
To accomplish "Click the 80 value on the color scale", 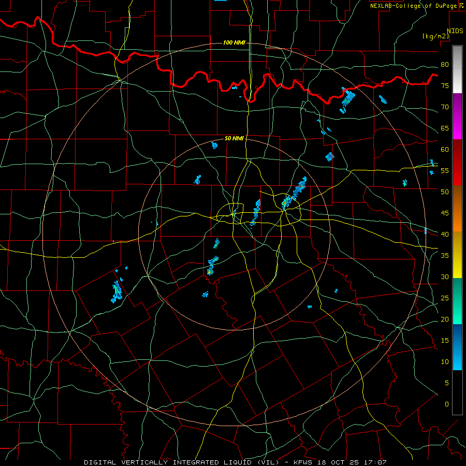I will [445, 65].
